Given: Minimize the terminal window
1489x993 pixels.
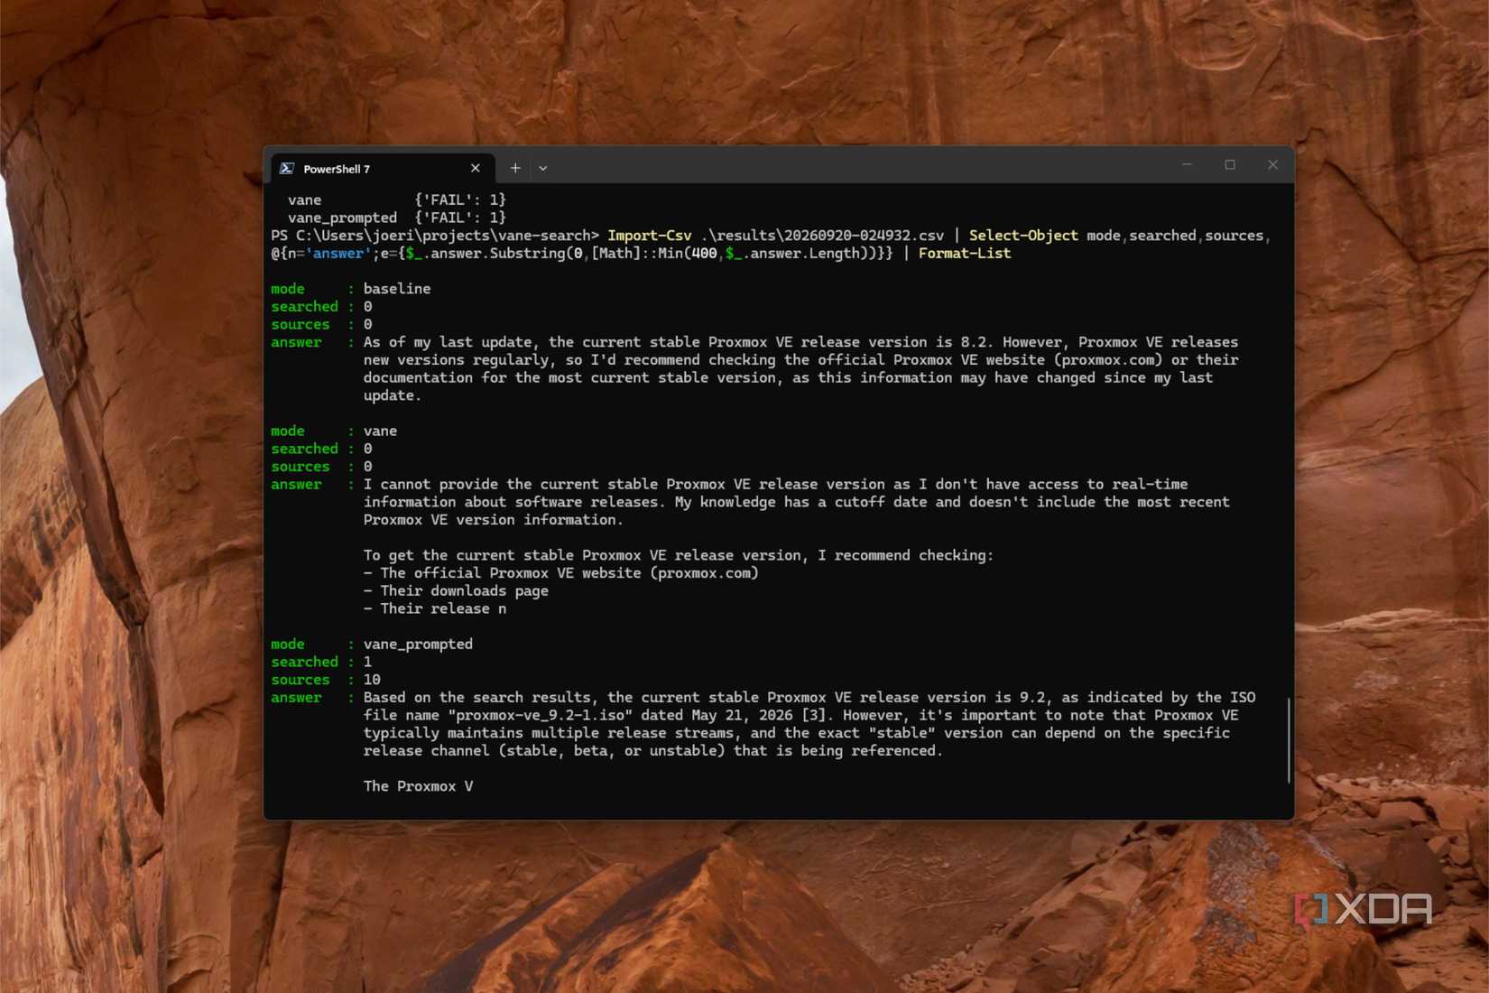Looking at the screenshot, I should point(1187,165).
